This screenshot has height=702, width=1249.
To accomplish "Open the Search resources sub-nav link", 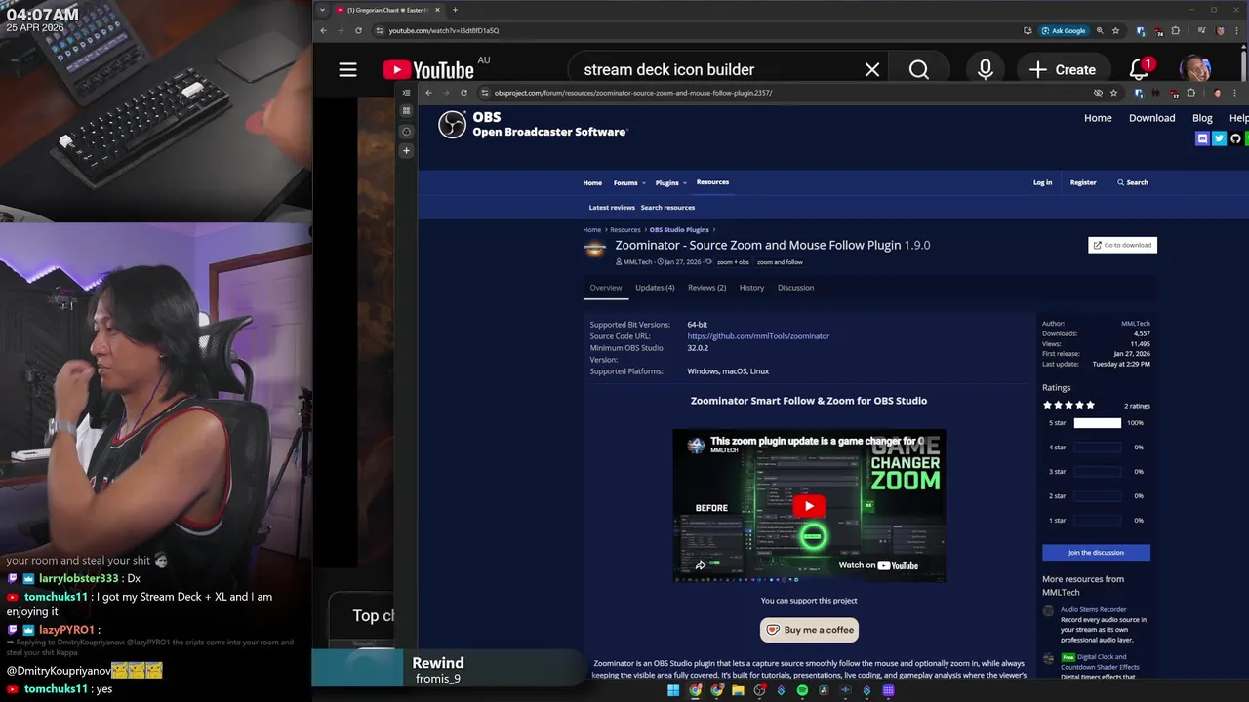I will click(x=667, y=207).
